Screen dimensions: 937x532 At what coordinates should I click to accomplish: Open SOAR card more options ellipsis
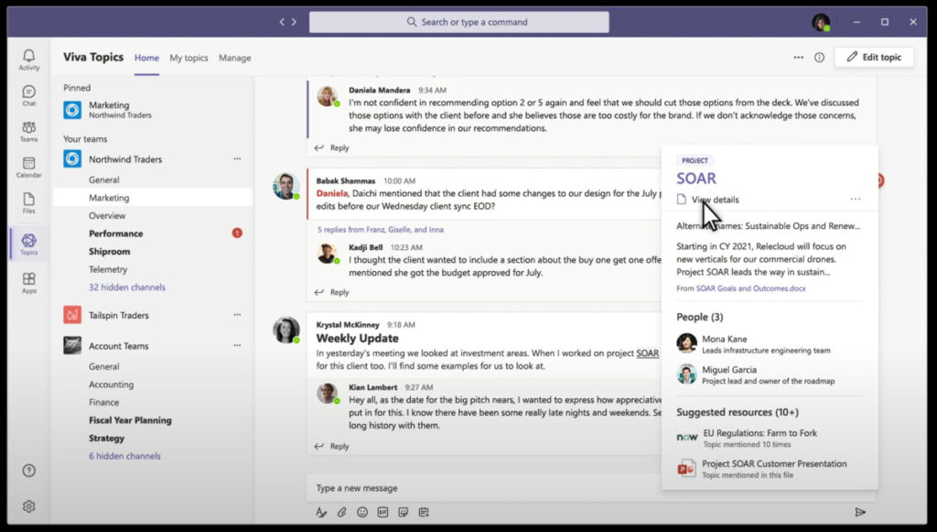coord(856,199)
